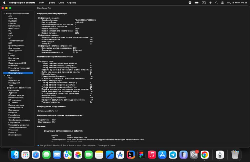This screenshot has height=162, width=250.
Task: Click the location arrow icon in menu bar
Action: 190,2
